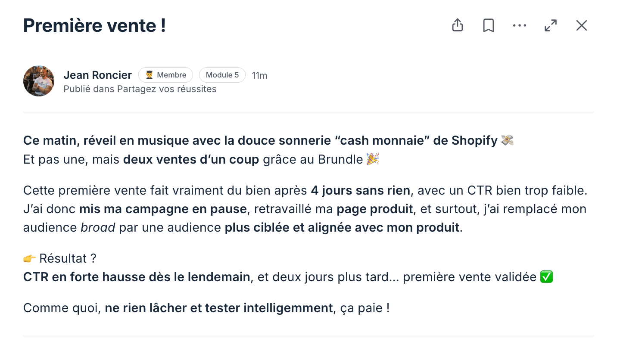Open the three-dot more options menu

pos(520,26)
